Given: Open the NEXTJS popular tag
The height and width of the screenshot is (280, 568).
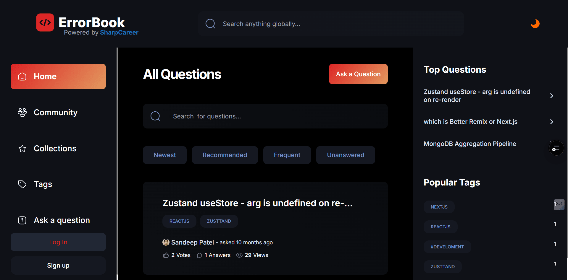Looking at the screenshot, I should pos(439,207).
